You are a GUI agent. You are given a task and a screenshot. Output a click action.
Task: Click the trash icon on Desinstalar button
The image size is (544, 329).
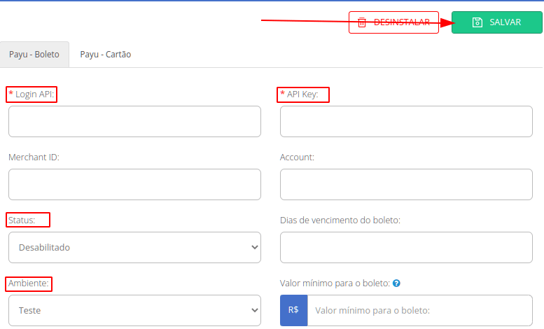(x=362, y=22)
